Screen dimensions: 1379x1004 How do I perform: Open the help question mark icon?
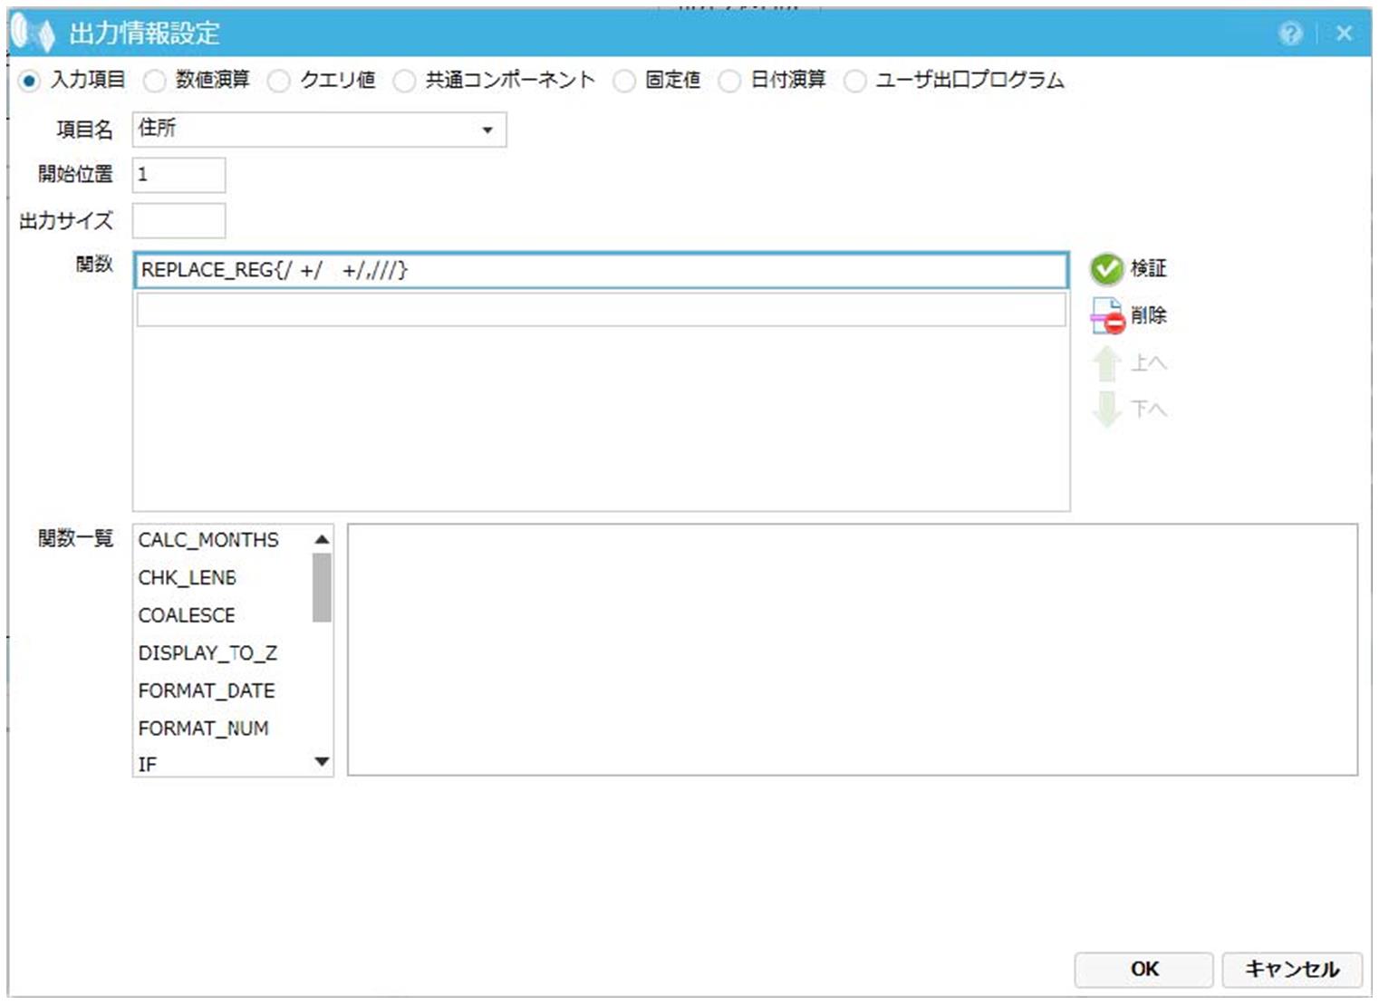[x=1290, y=34]
